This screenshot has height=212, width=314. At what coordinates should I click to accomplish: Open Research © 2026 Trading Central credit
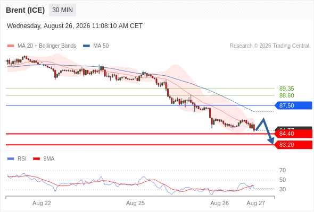pyautogui.click(x=269, y=46)
